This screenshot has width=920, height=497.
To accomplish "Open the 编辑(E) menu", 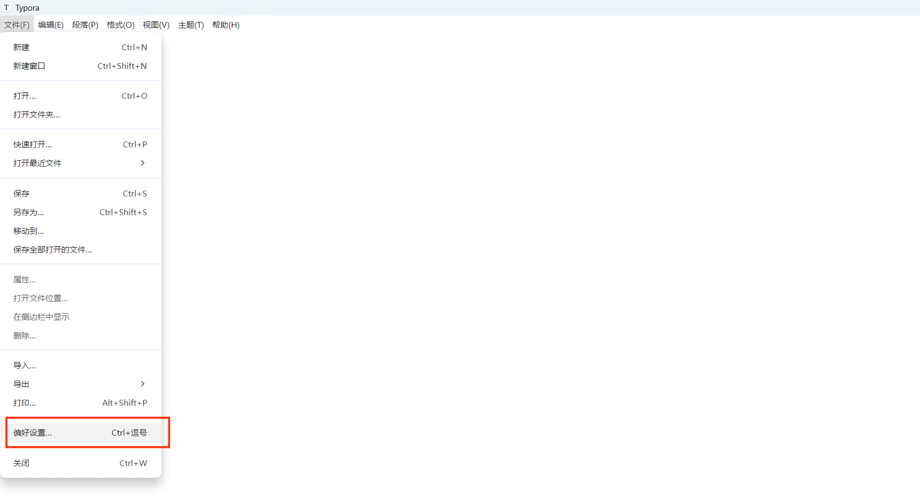I will 51,25.
